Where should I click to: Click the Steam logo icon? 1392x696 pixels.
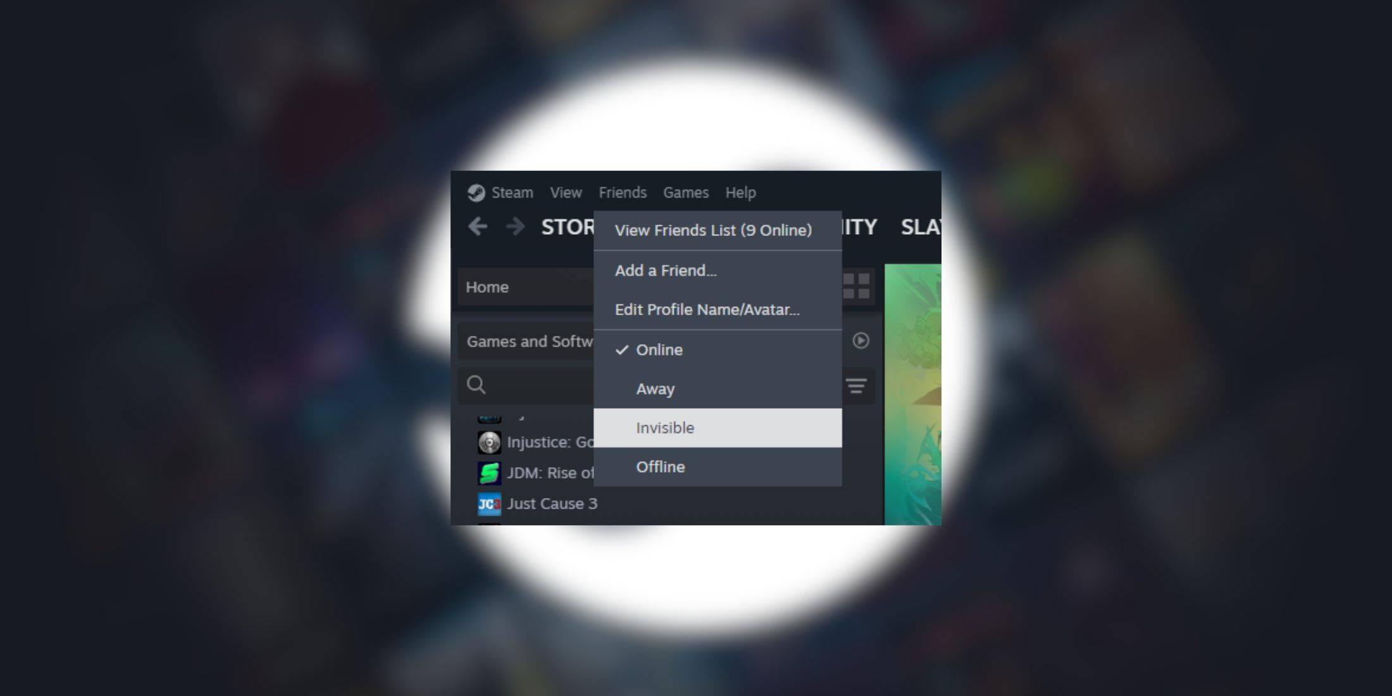[x=476, y=192]
